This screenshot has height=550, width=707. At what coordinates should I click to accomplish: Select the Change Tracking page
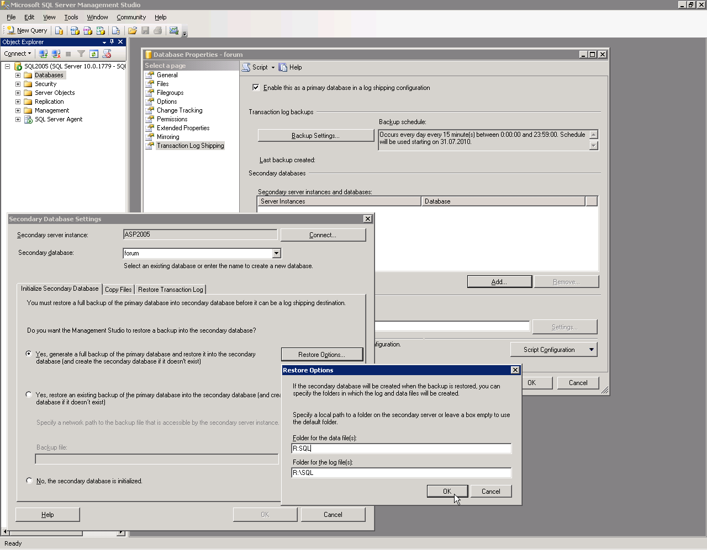(180, 110)
